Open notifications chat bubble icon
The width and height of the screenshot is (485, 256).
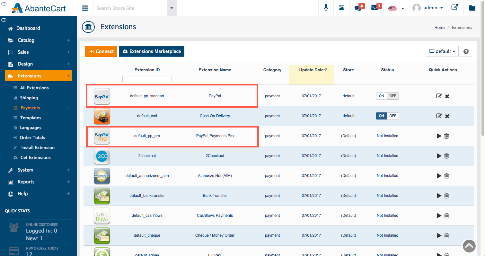pos(359,8)
